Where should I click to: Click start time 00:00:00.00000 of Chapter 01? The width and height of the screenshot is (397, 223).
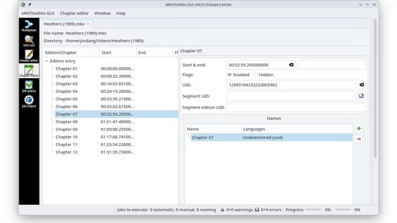point(117,69)
